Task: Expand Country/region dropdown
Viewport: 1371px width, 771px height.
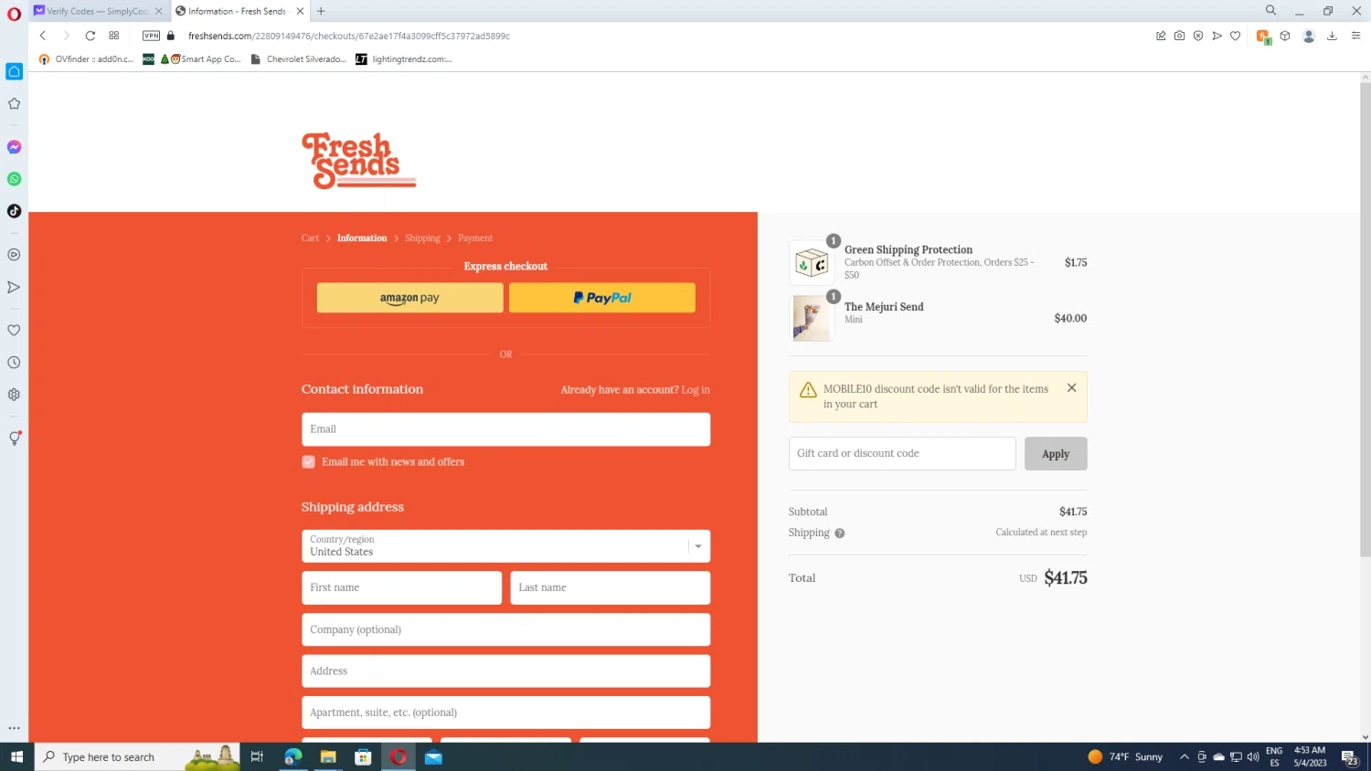Action: click(x=505, y=546)
